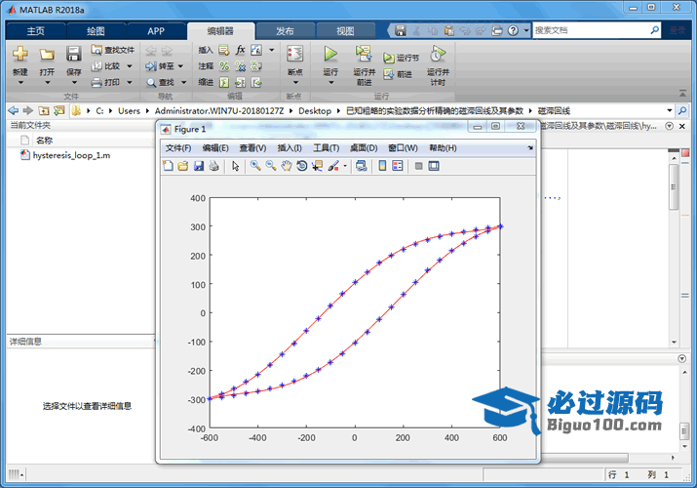Activate the Rotate 3D tool
697x488 pixels.
click(302, 166)
